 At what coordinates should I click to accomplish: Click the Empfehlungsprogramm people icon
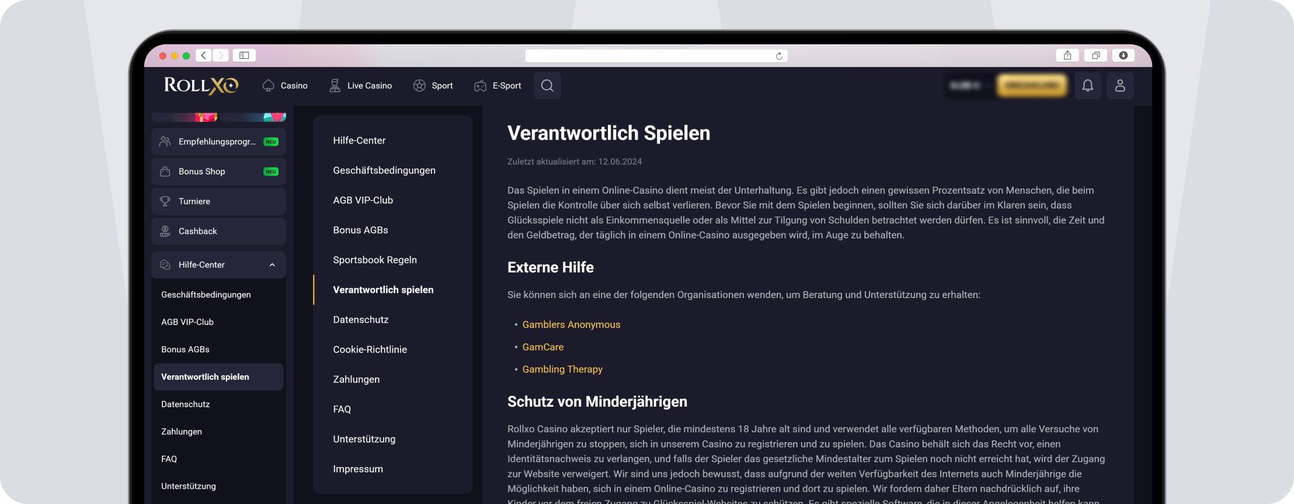(165, 142)
